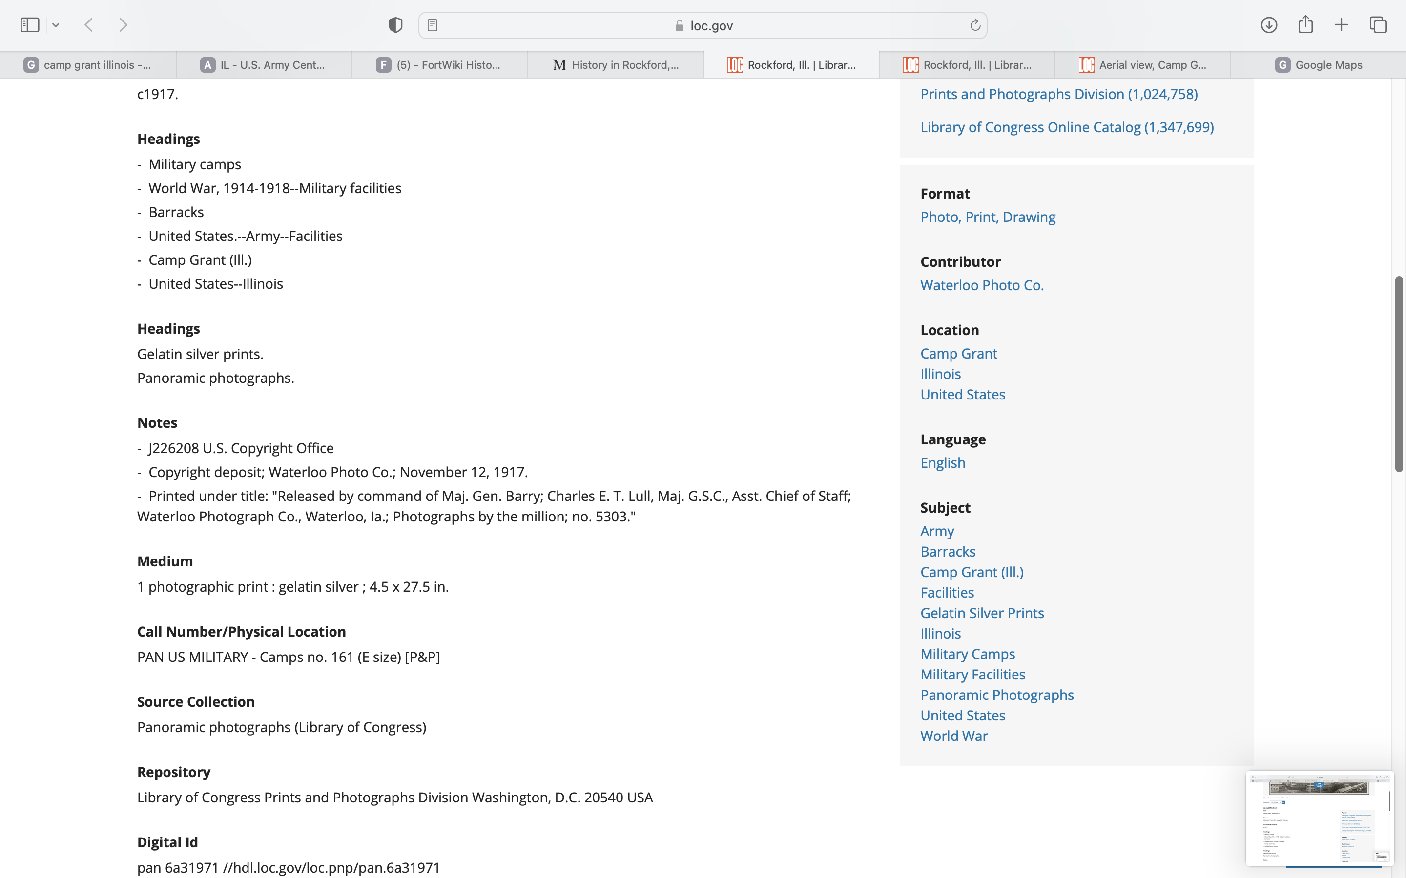Click the loc.gov address field
Screen dimensions: 1406x878
pyautogui.click(x=703, y=25)
